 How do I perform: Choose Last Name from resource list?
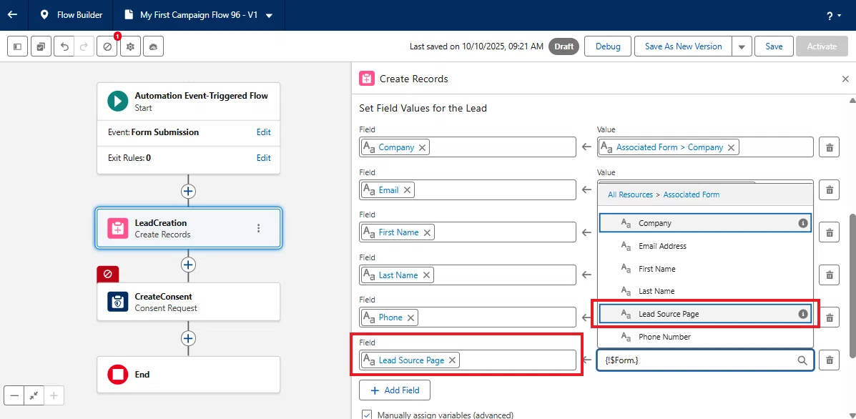coord(705,291)
